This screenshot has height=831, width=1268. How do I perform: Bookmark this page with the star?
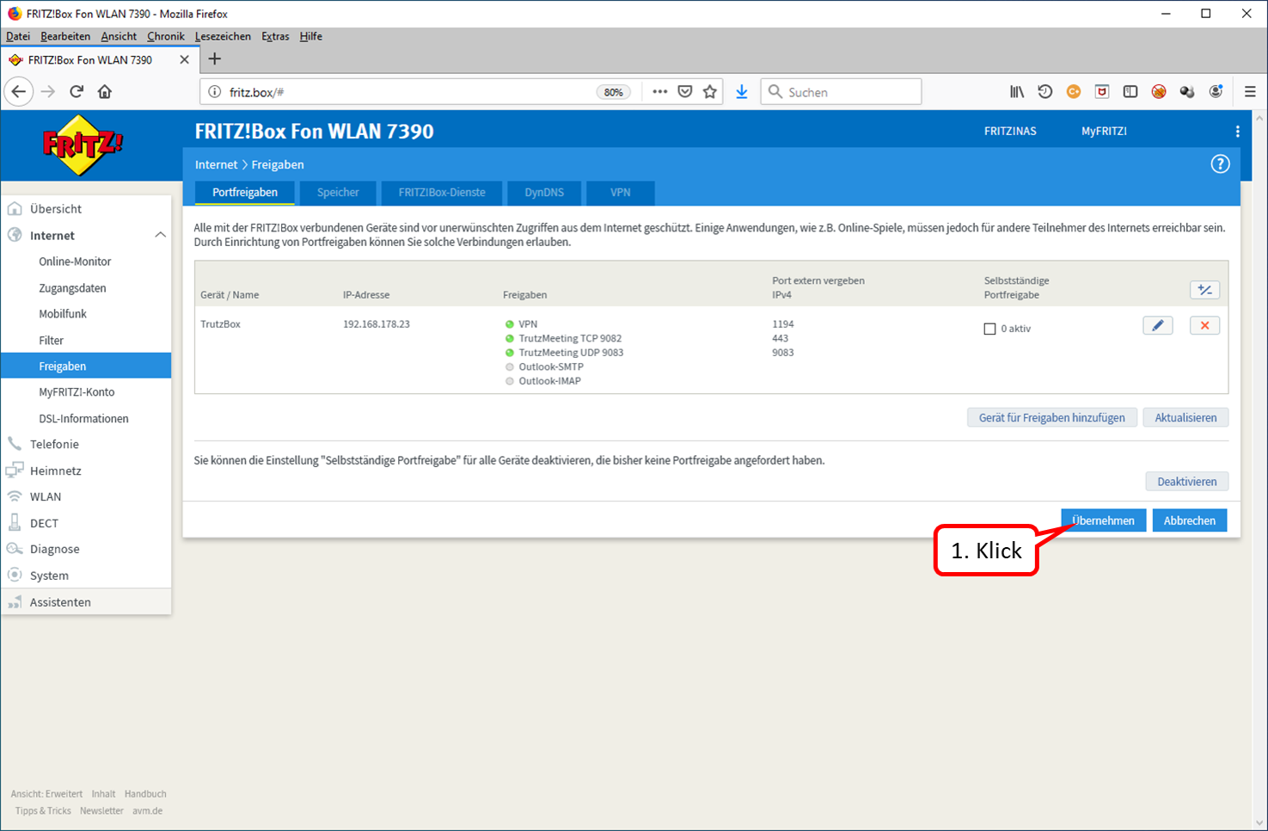click(710, 92)
